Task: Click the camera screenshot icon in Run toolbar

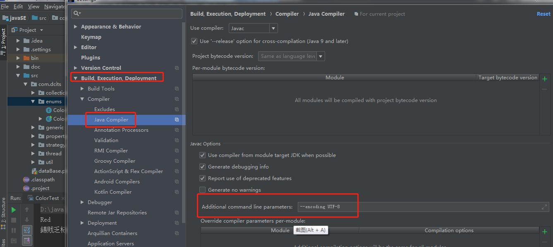Action: coord(14,240)
